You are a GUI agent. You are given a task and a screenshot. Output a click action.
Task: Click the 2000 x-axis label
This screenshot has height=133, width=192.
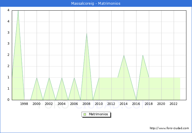(37, 104)
